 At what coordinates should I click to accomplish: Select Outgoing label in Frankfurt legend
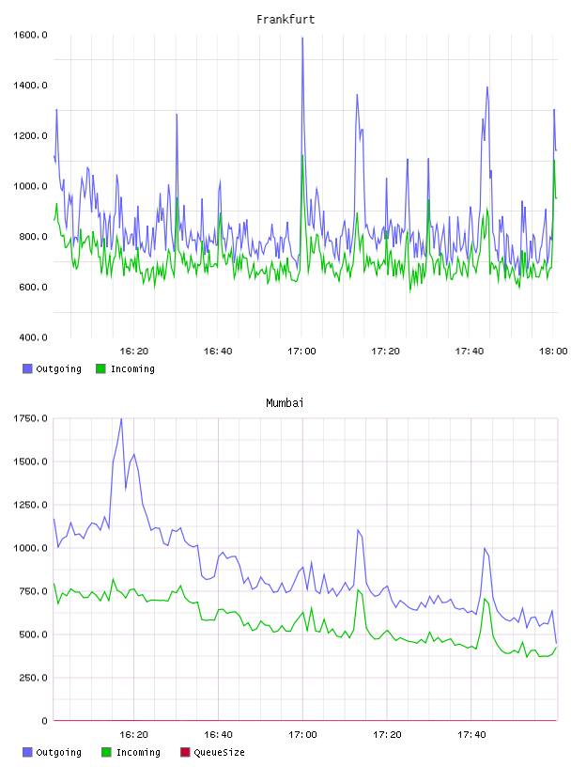[x=58, y=368]
